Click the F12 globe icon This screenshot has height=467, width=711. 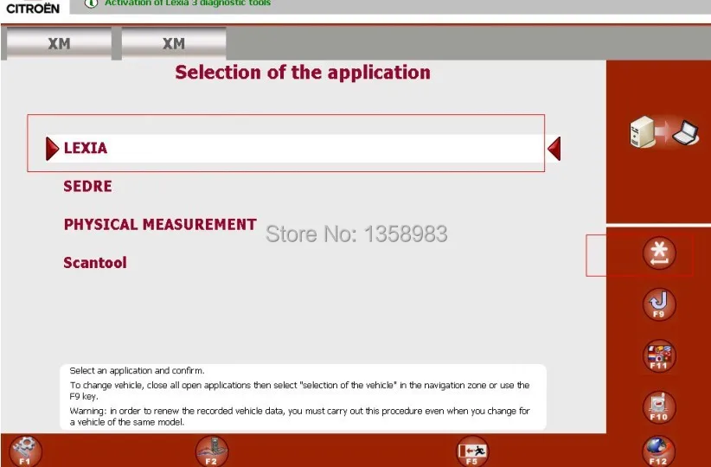tap(659, 451)
